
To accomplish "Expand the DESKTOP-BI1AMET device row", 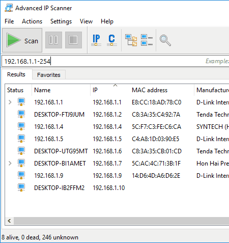I will (x=10, y=164).
